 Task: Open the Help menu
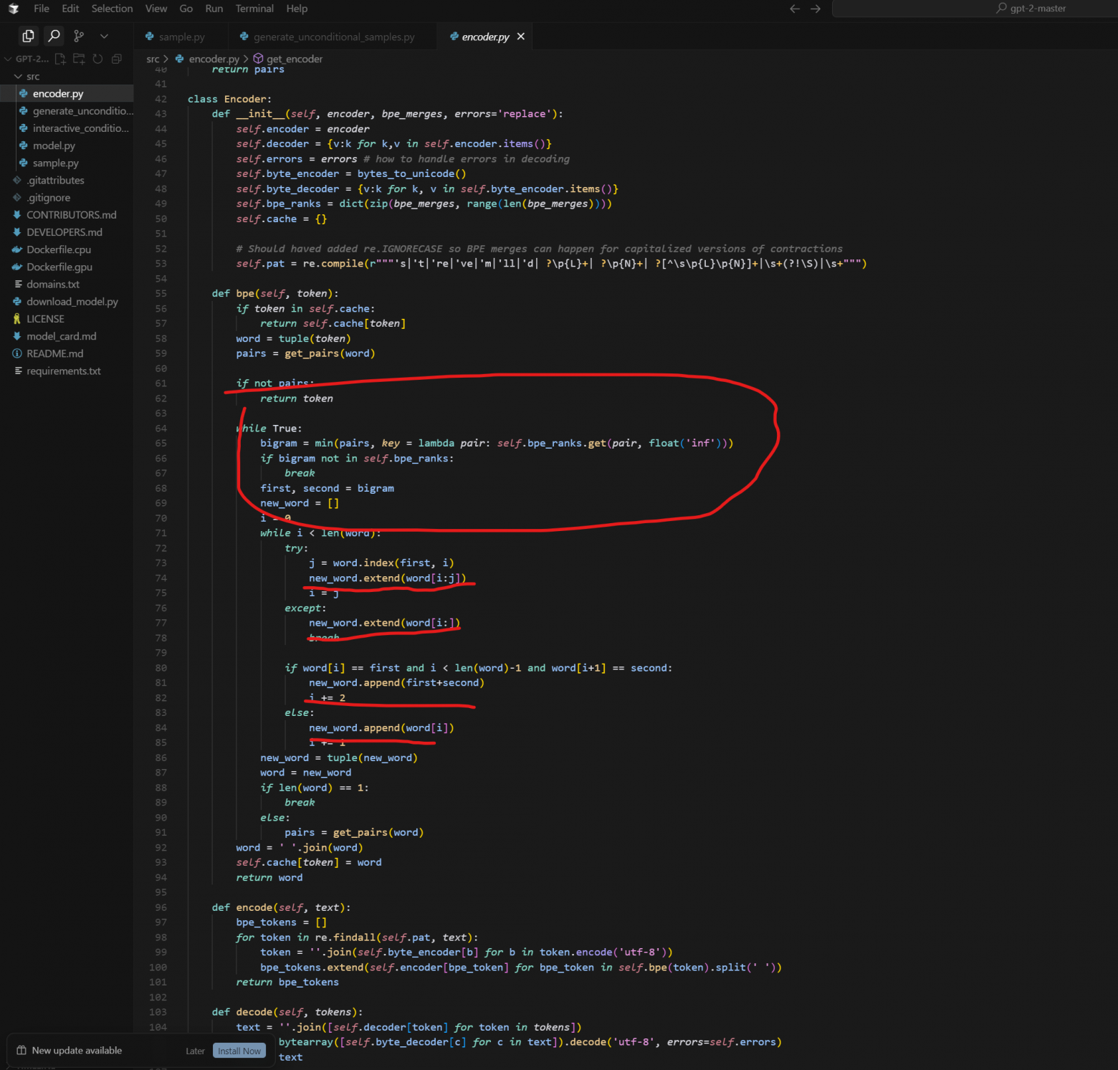point(297,9)
